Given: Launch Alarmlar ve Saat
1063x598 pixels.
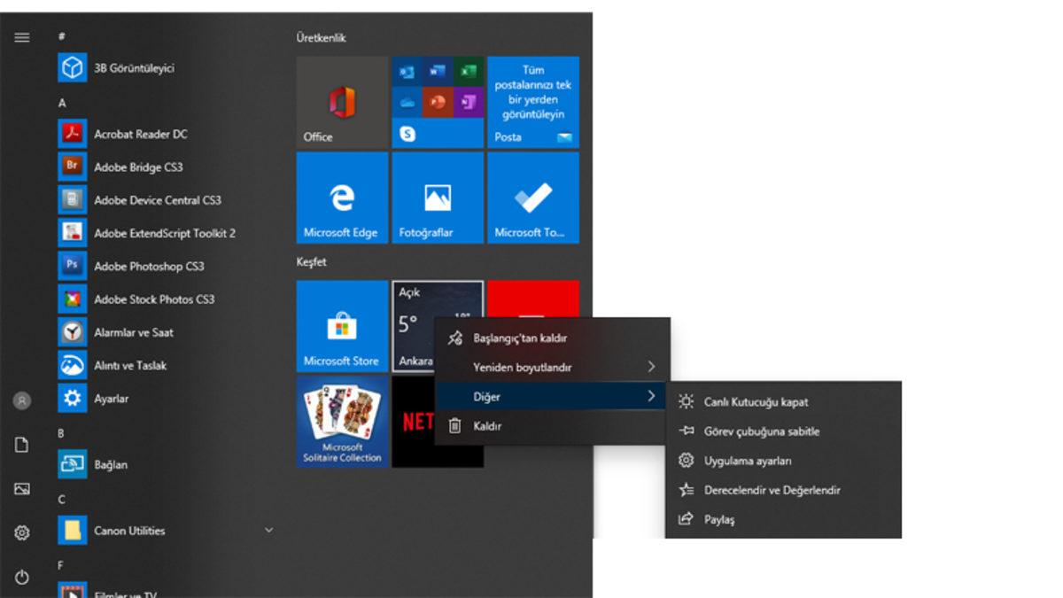Looking at the screenshot, I should [x=135, y=332].
